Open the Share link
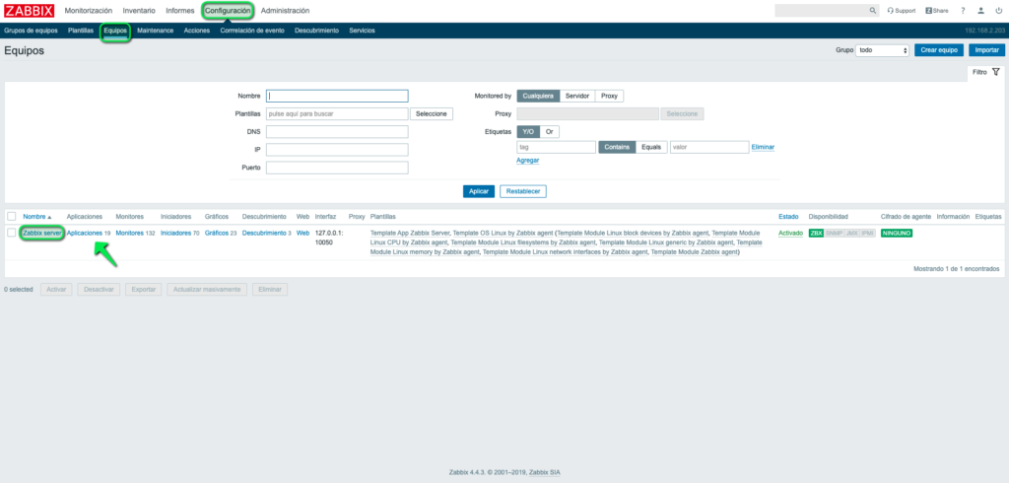The height and width of the screenshot is (483, 1009). point(937,11)
